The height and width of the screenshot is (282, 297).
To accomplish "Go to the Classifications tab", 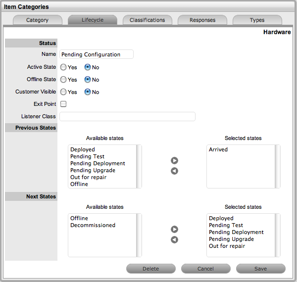I will pos(148,20).
